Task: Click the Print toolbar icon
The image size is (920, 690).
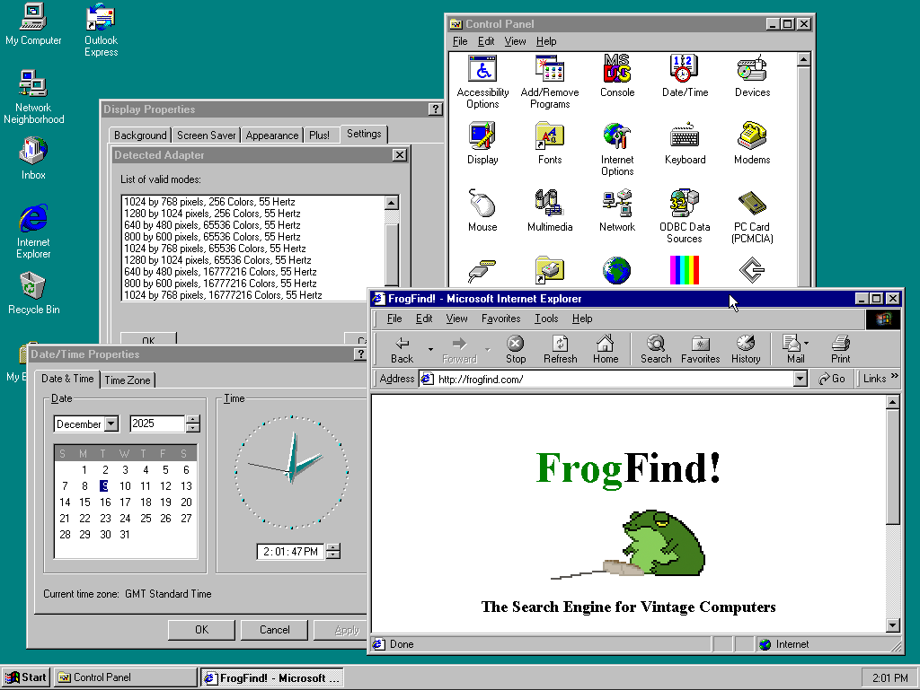Action: pyautogui.click(x=840, y=349)
